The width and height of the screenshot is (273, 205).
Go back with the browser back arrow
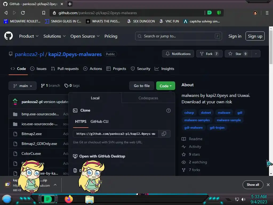tap(6, 13)
